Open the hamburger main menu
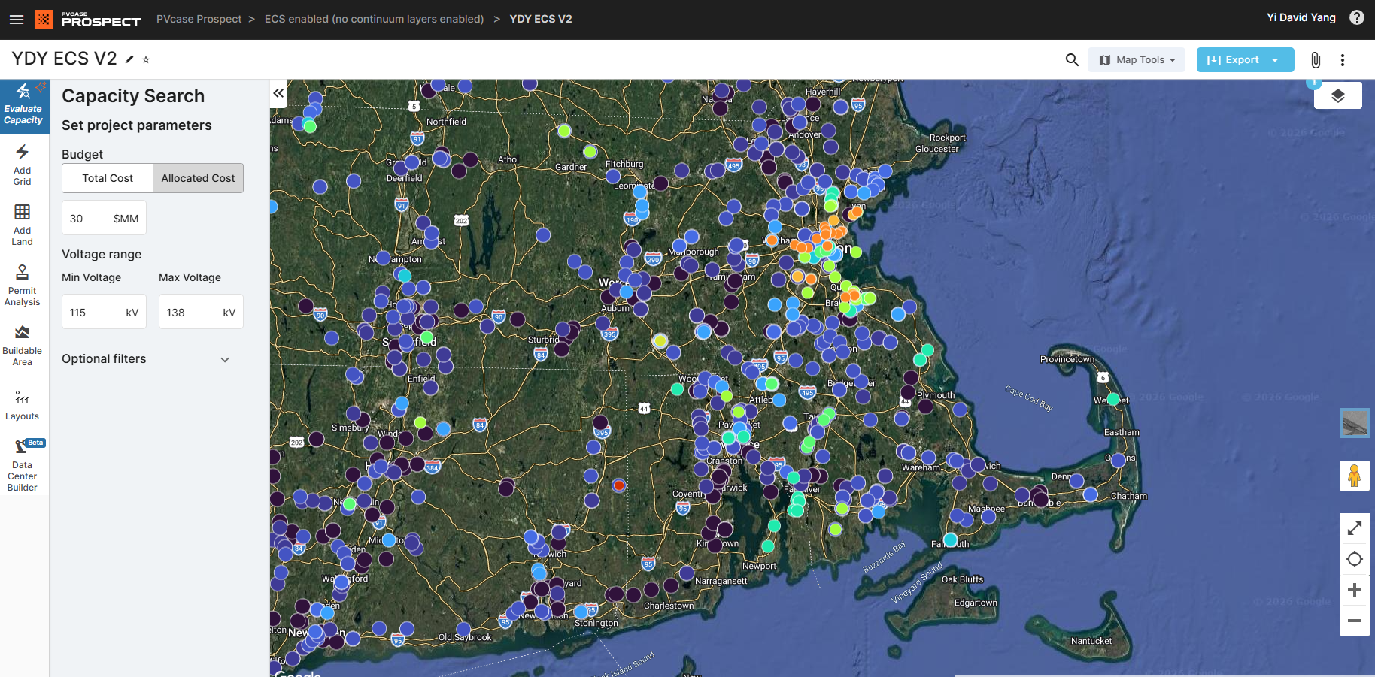This screenshot has height=677, width=1375. click(17, 20)
